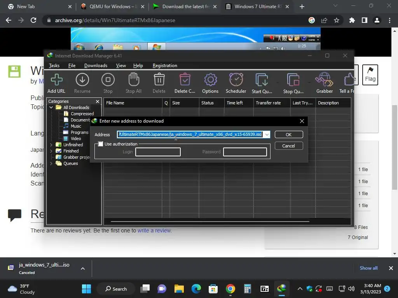The height and width of the screenshot is (298, 398).
Task: Open the Address history dropdown arrow
Action: (267, 135)
